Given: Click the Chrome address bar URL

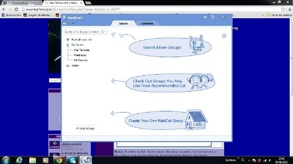Looking at the screenshot, I should [73, 9].
